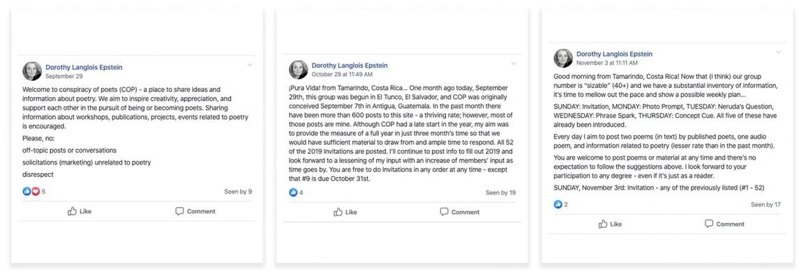Comment on the October 29 Tamarindo post
Viewport: 804px width, 276px height.
coord(460,212)
